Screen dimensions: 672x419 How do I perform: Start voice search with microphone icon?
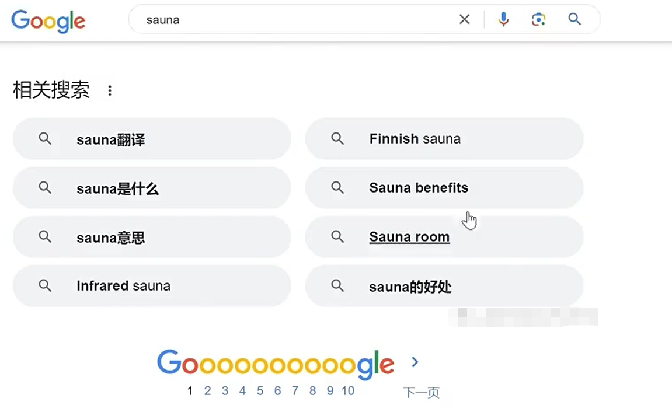(504, 19)
